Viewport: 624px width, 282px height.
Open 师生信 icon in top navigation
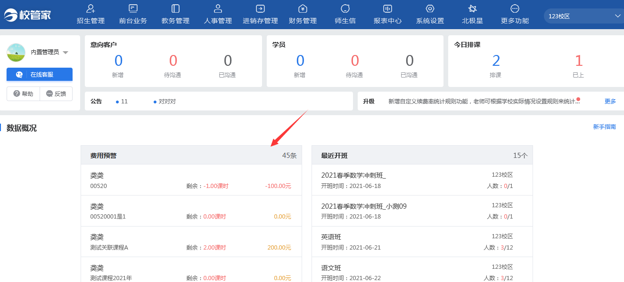coord(345,8)
